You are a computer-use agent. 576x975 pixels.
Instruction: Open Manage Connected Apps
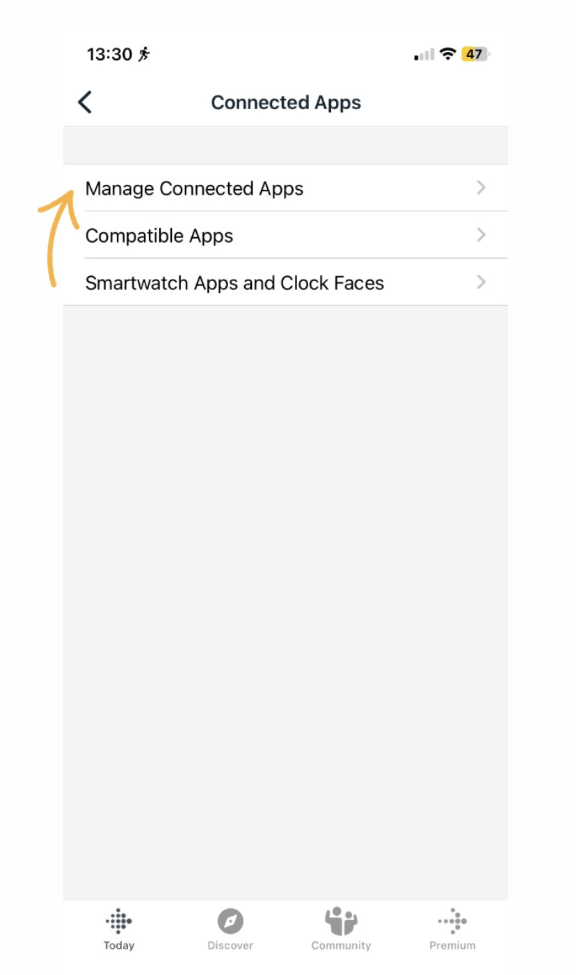click(285, 188)
